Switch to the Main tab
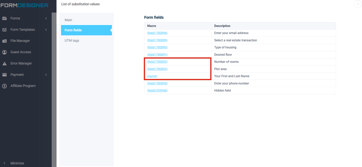The height and width of the screenshot is (167, 362). point(68,20)
